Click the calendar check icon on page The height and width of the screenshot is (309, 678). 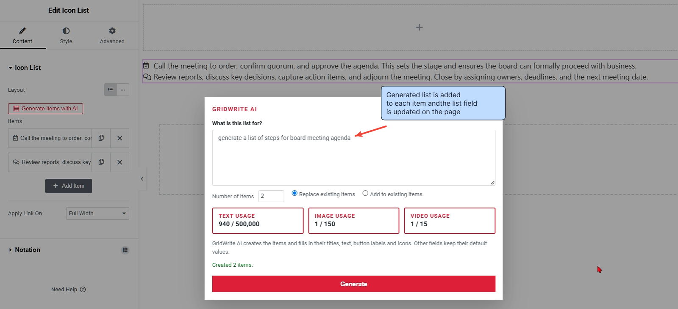click(x=146, y=66)
